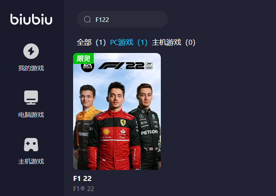Image resolution: width=276 pixels, height=196 pixels.
Task: Open the F1 22 game cover thumbnail
Action: coord(117,111)
